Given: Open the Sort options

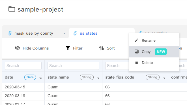Looking at the screenshot, I should pyautogui.click(x=107, y=48).
